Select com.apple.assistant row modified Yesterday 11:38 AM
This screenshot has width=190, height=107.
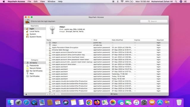click(x=107, y=74)
